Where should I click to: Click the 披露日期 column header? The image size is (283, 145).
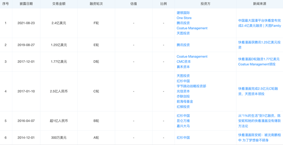(x=26, y=4)
